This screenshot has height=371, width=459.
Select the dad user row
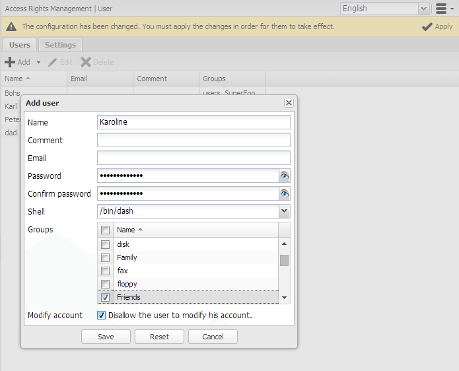pyautogui.click(x=11, y=133)
